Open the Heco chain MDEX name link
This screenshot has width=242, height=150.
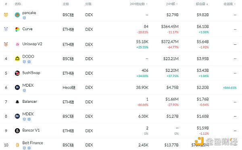pyautogui.click(x=28, y=85)
